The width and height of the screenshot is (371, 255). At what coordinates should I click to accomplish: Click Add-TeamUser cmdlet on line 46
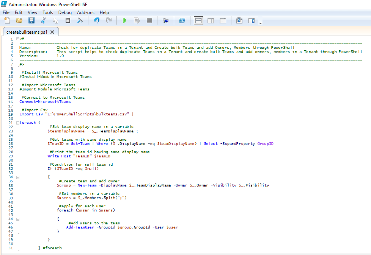[x=80, y=227]
